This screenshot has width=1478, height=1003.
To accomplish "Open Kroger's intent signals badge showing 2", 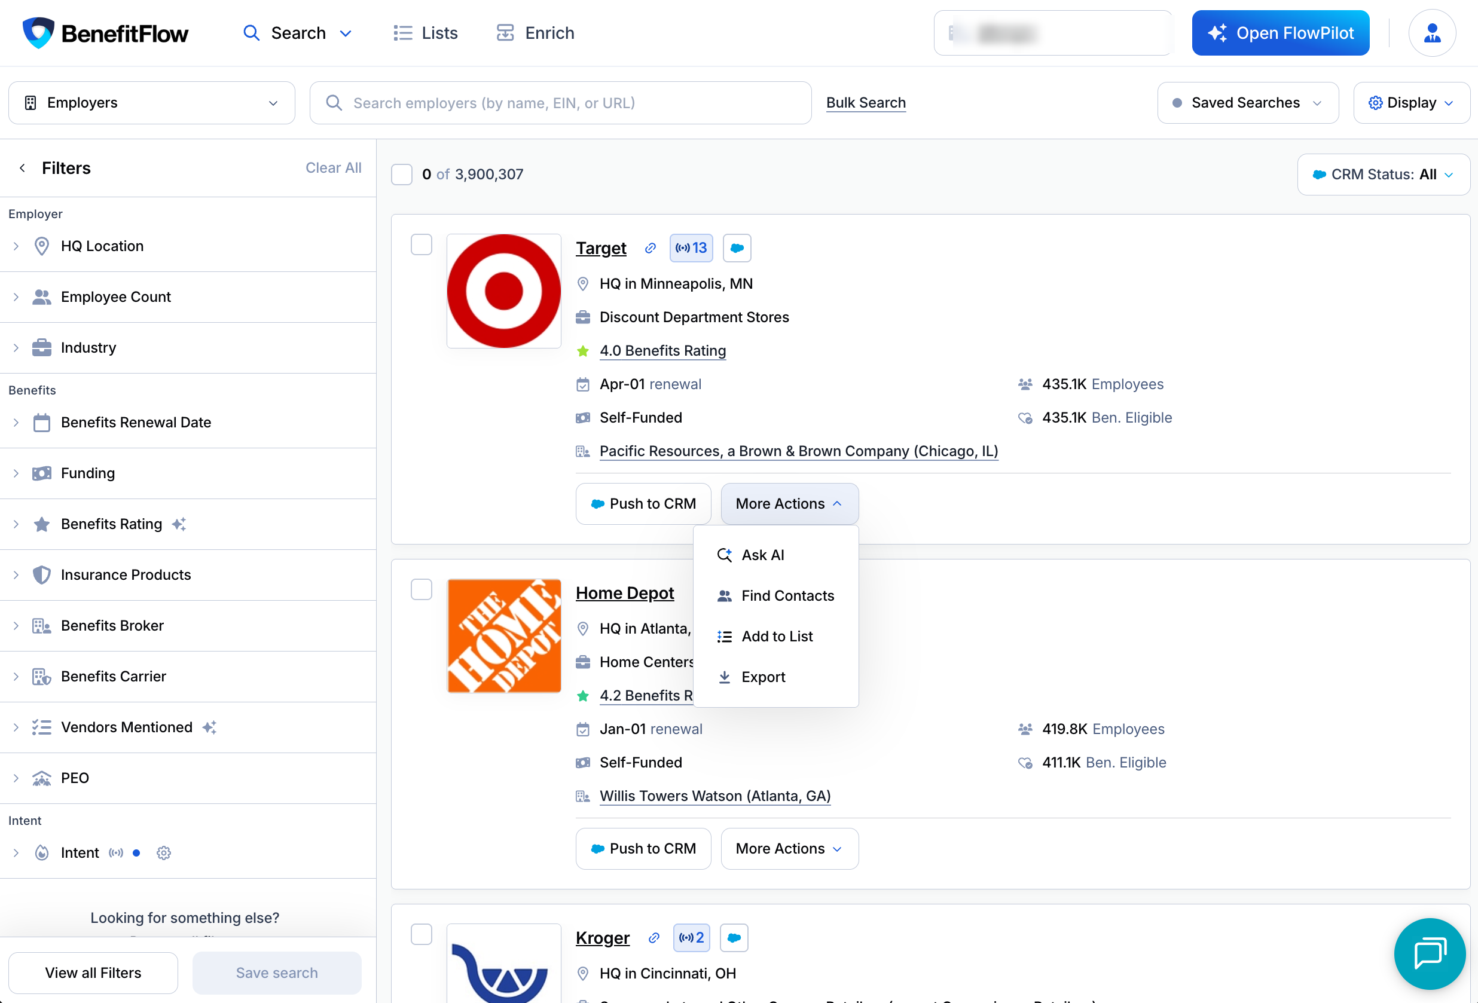I will tap(691, 937).
